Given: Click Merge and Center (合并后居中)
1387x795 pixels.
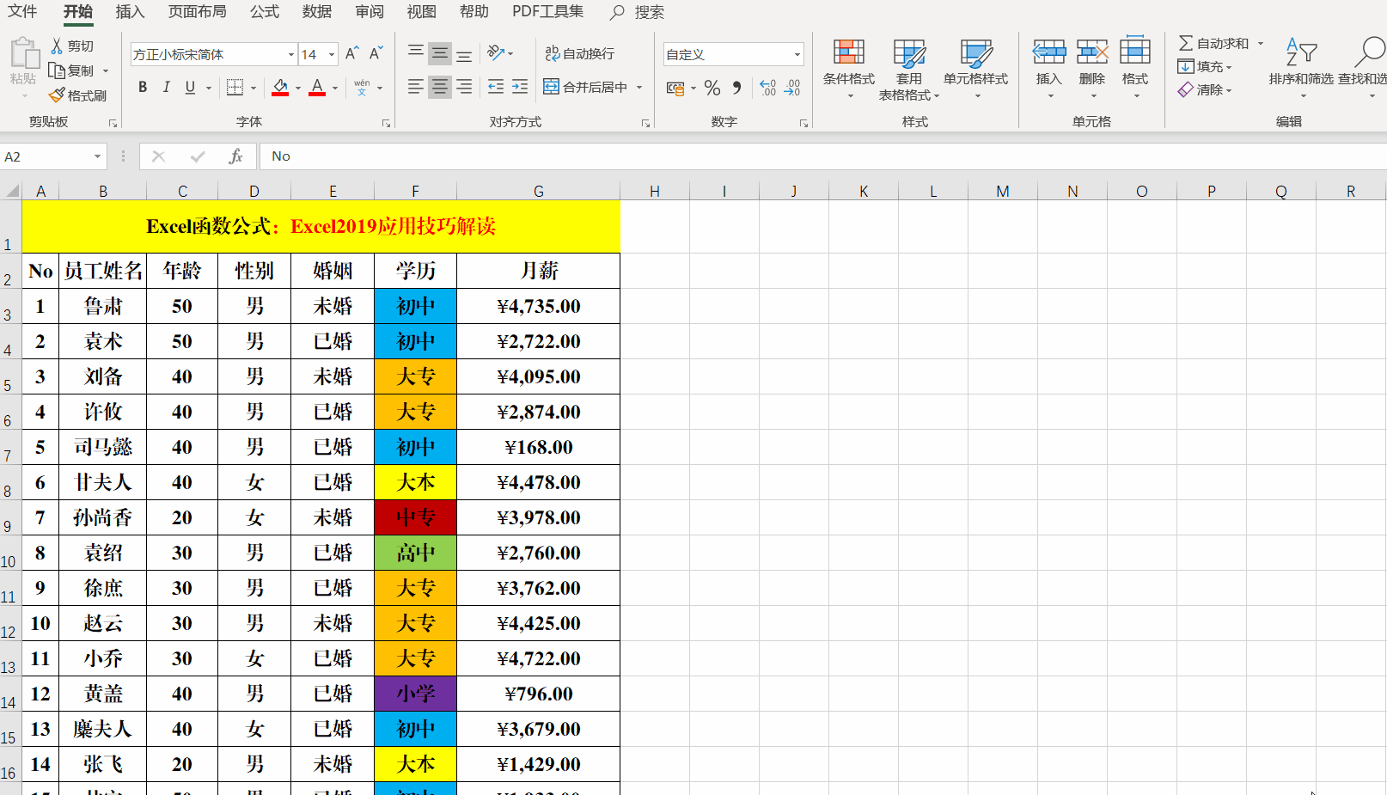Looking at the screenshot, I should (x=587, y=87).
